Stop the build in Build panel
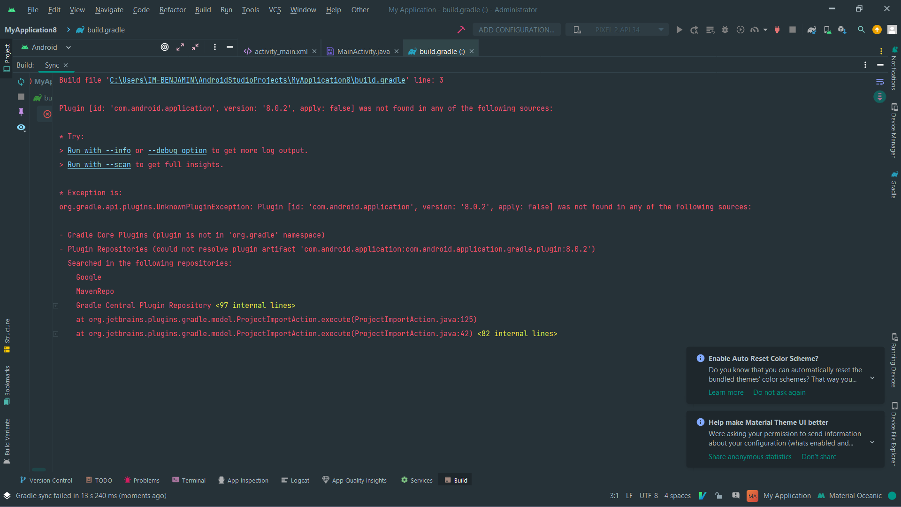This screenshot has width=901, height=507. [21, 97]
